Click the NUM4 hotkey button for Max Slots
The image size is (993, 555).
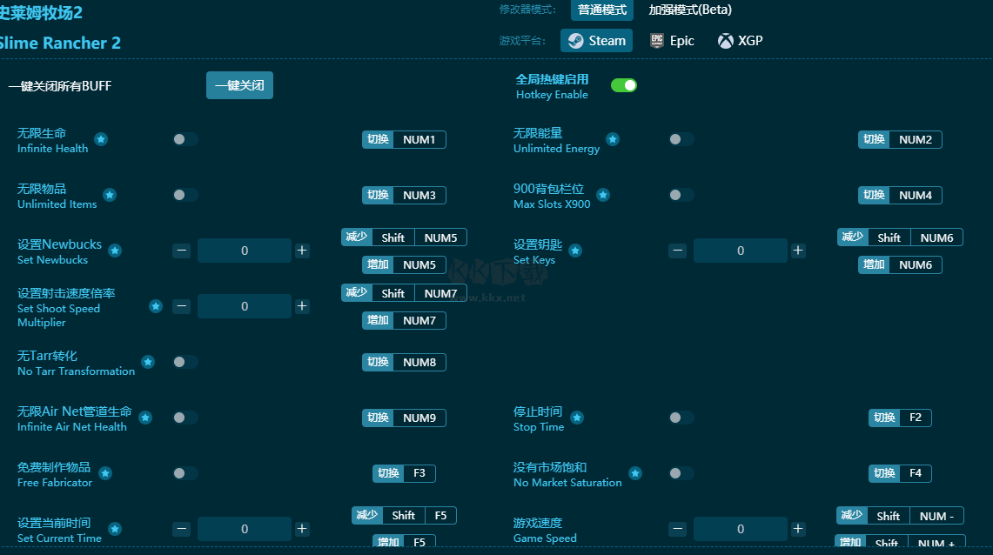click(x=900, y=195)
